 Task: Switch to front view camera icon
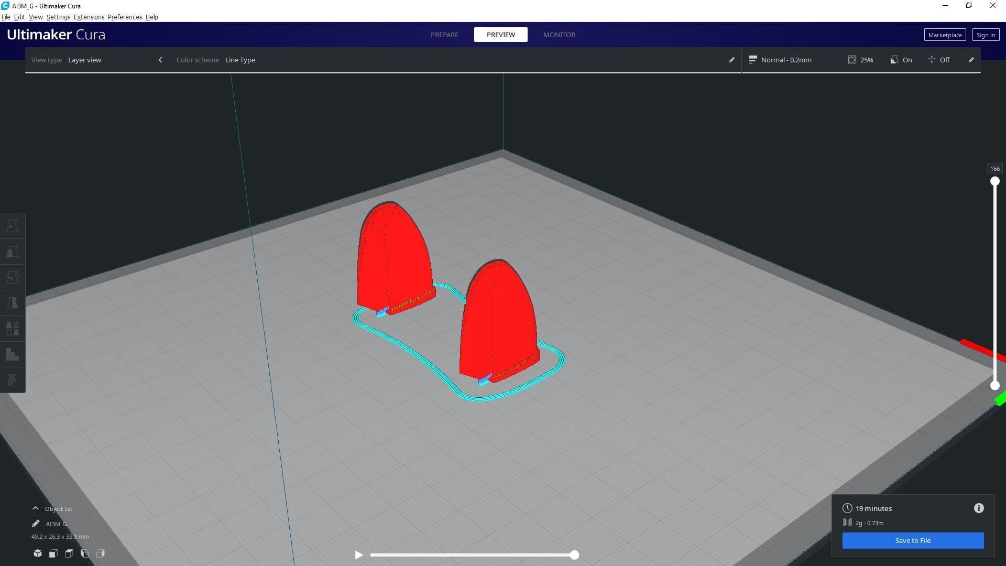coord(53,553)
